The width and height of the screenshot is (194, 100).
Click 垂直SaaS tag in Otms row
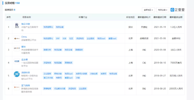click(112, 38)
